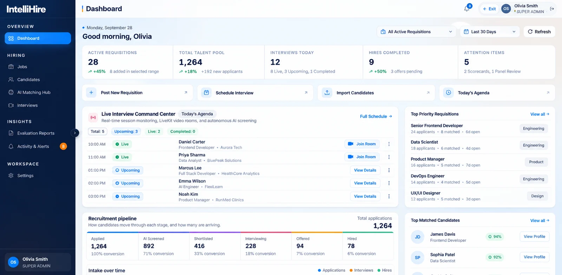Open the Last 30 Days date range dropdown

(490, 32)
